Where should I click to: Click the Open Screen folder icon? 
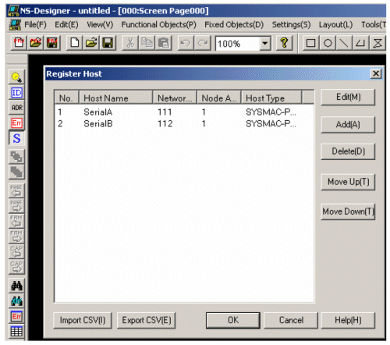click(x=91, y=43)
